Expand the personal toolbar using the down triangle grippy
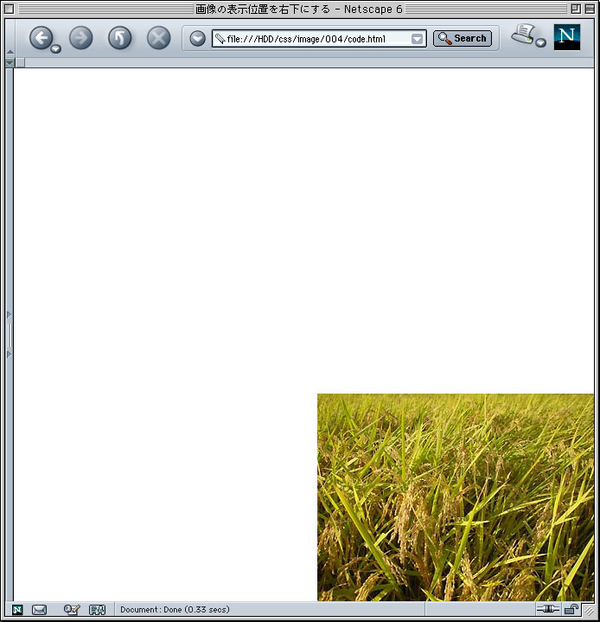The height and width of the screenshot is (622, 600). click(10, 63)
